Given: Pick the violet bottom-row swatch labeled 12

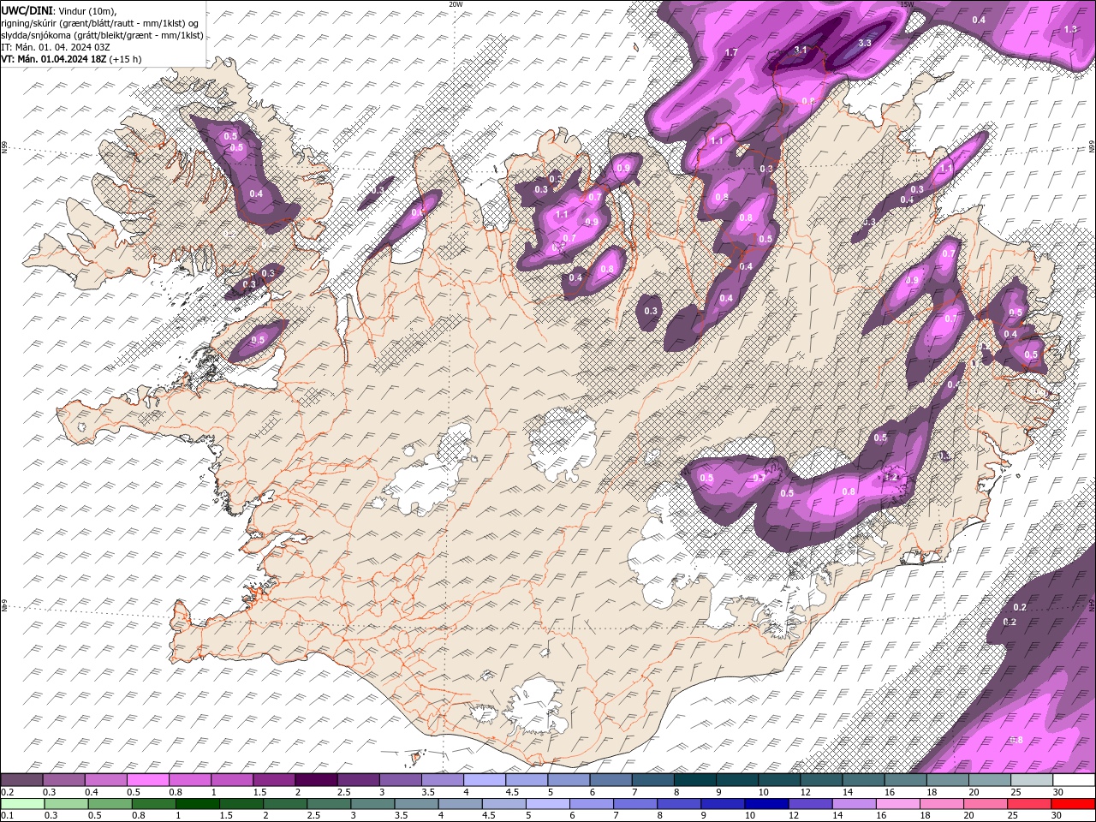Looking at the screenshot, I should coord(809,804).
